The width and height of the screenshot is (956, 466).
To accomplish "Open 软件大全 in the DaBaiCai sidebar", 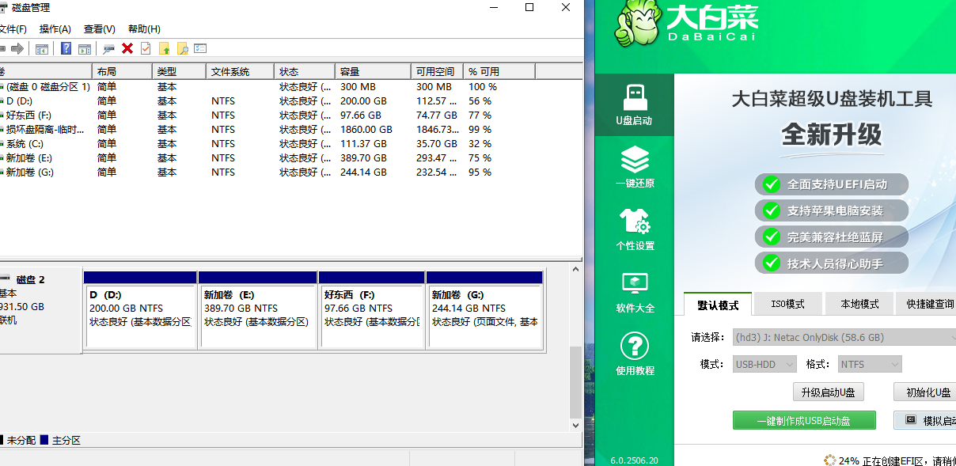I will [634, 292].
